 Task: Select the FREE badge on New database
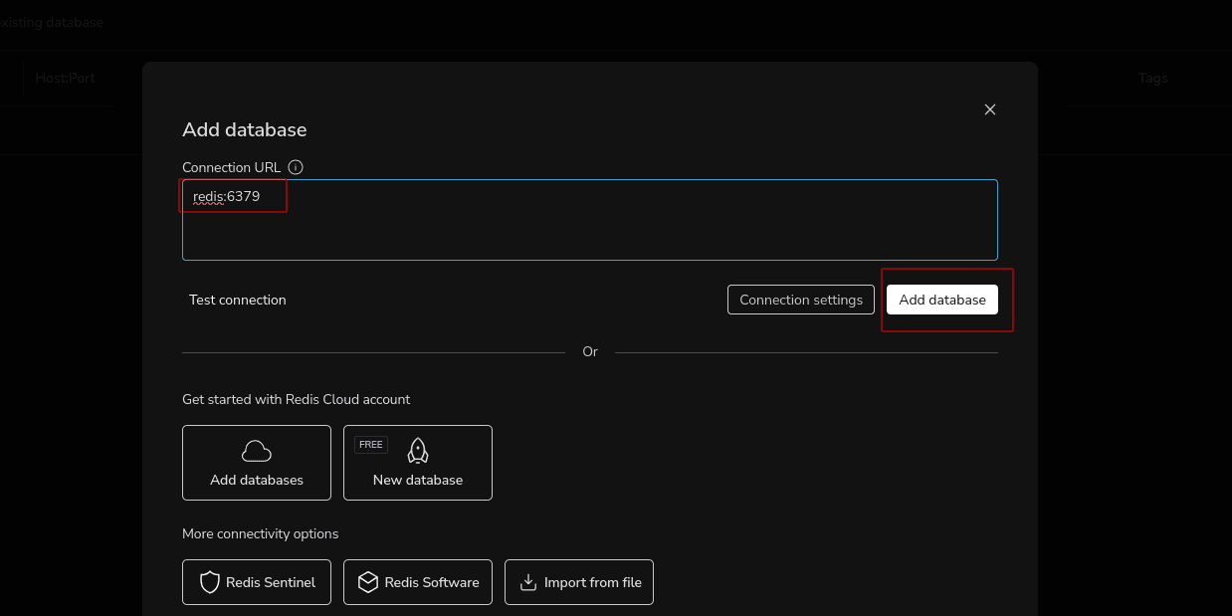371,445
